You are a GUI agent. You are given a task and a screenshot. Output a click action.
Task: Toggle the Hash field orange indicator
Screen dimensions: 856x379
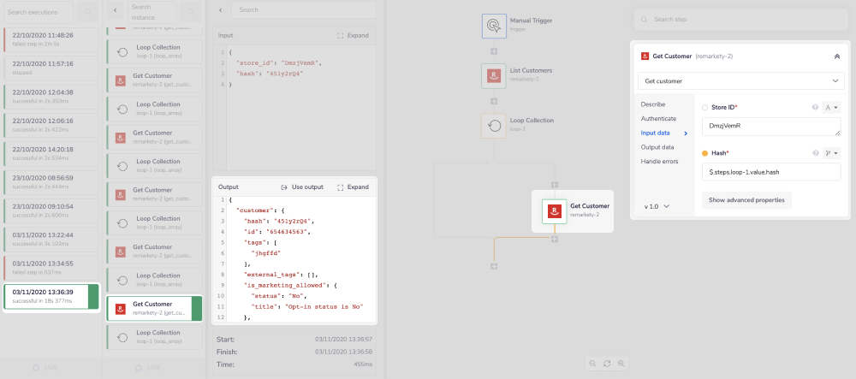pyautogui.click(x=704, y=153)
